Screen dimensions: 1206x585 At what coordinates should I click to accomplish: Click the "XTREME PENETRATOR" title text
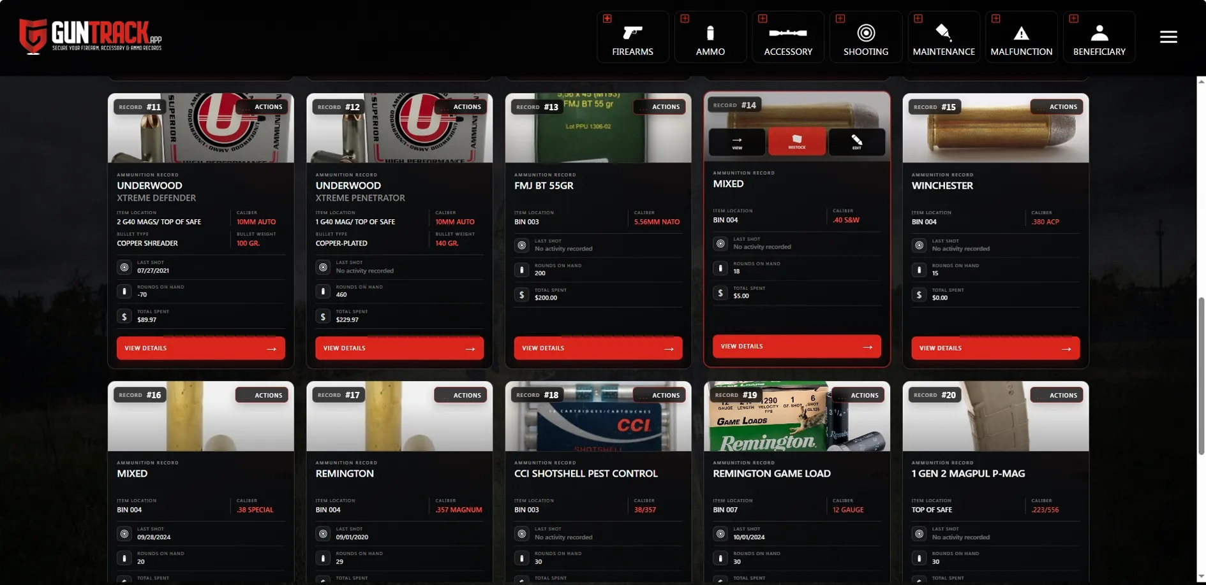361,198
